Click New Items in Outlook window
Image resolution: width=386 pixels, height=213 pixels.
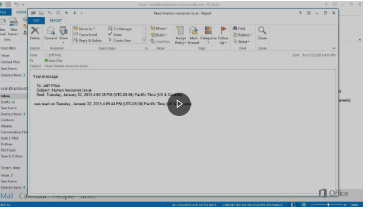tap(14, 27)
